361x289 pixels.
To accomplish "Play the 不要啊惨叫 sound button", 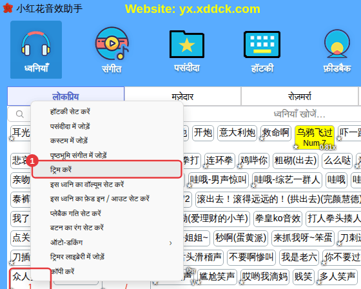I will [x=251, y=257].
